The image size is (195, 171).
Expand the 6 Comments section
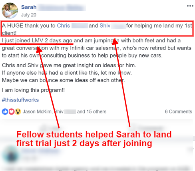[178, 111]
